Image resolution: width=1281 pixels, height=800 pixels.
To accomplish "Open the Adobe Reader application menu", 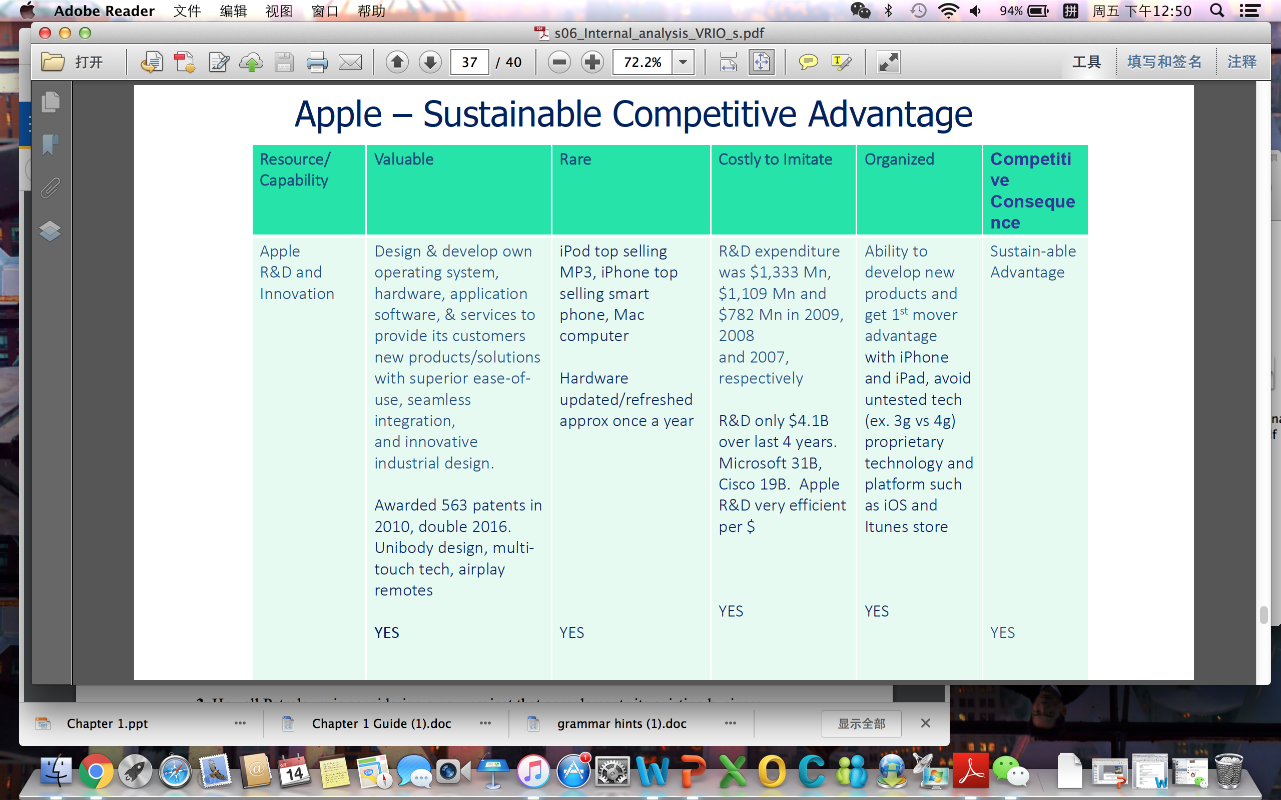I will pyautogui.click(x=104, y=10).
